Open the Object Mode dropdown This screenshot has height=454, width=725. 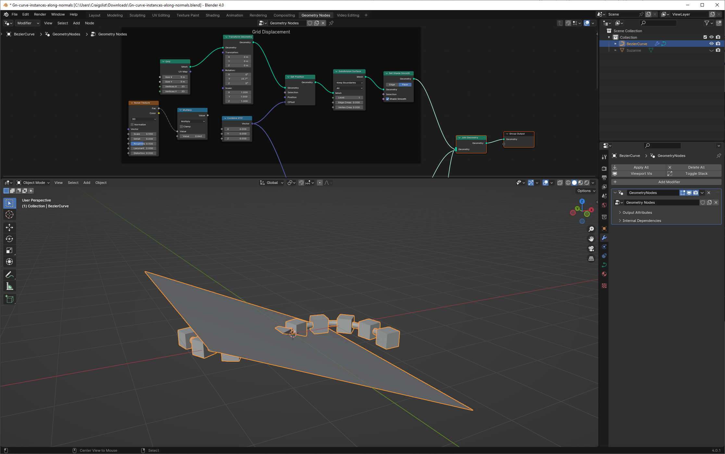(33, 183)
